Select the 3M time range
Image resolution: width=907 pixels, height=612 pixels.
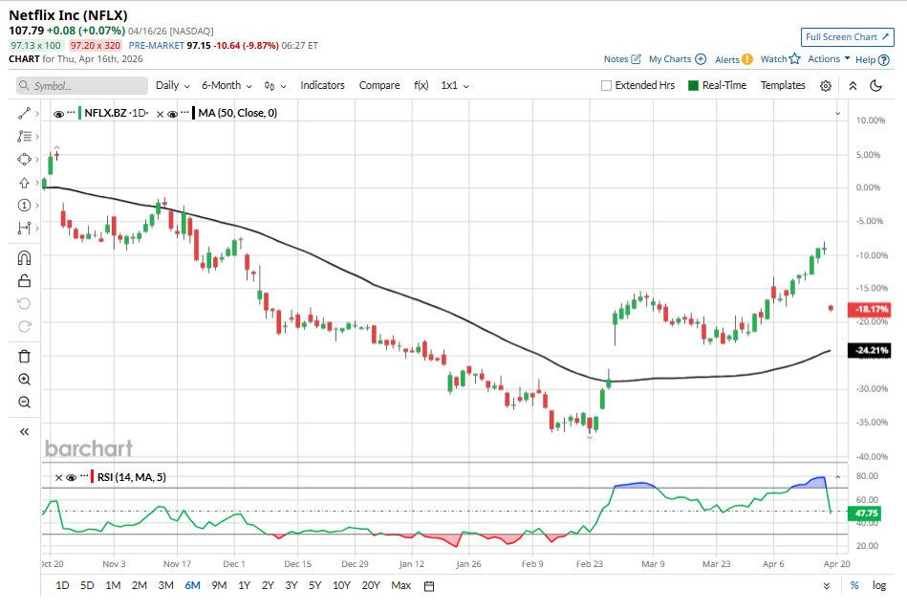[166, 585]
